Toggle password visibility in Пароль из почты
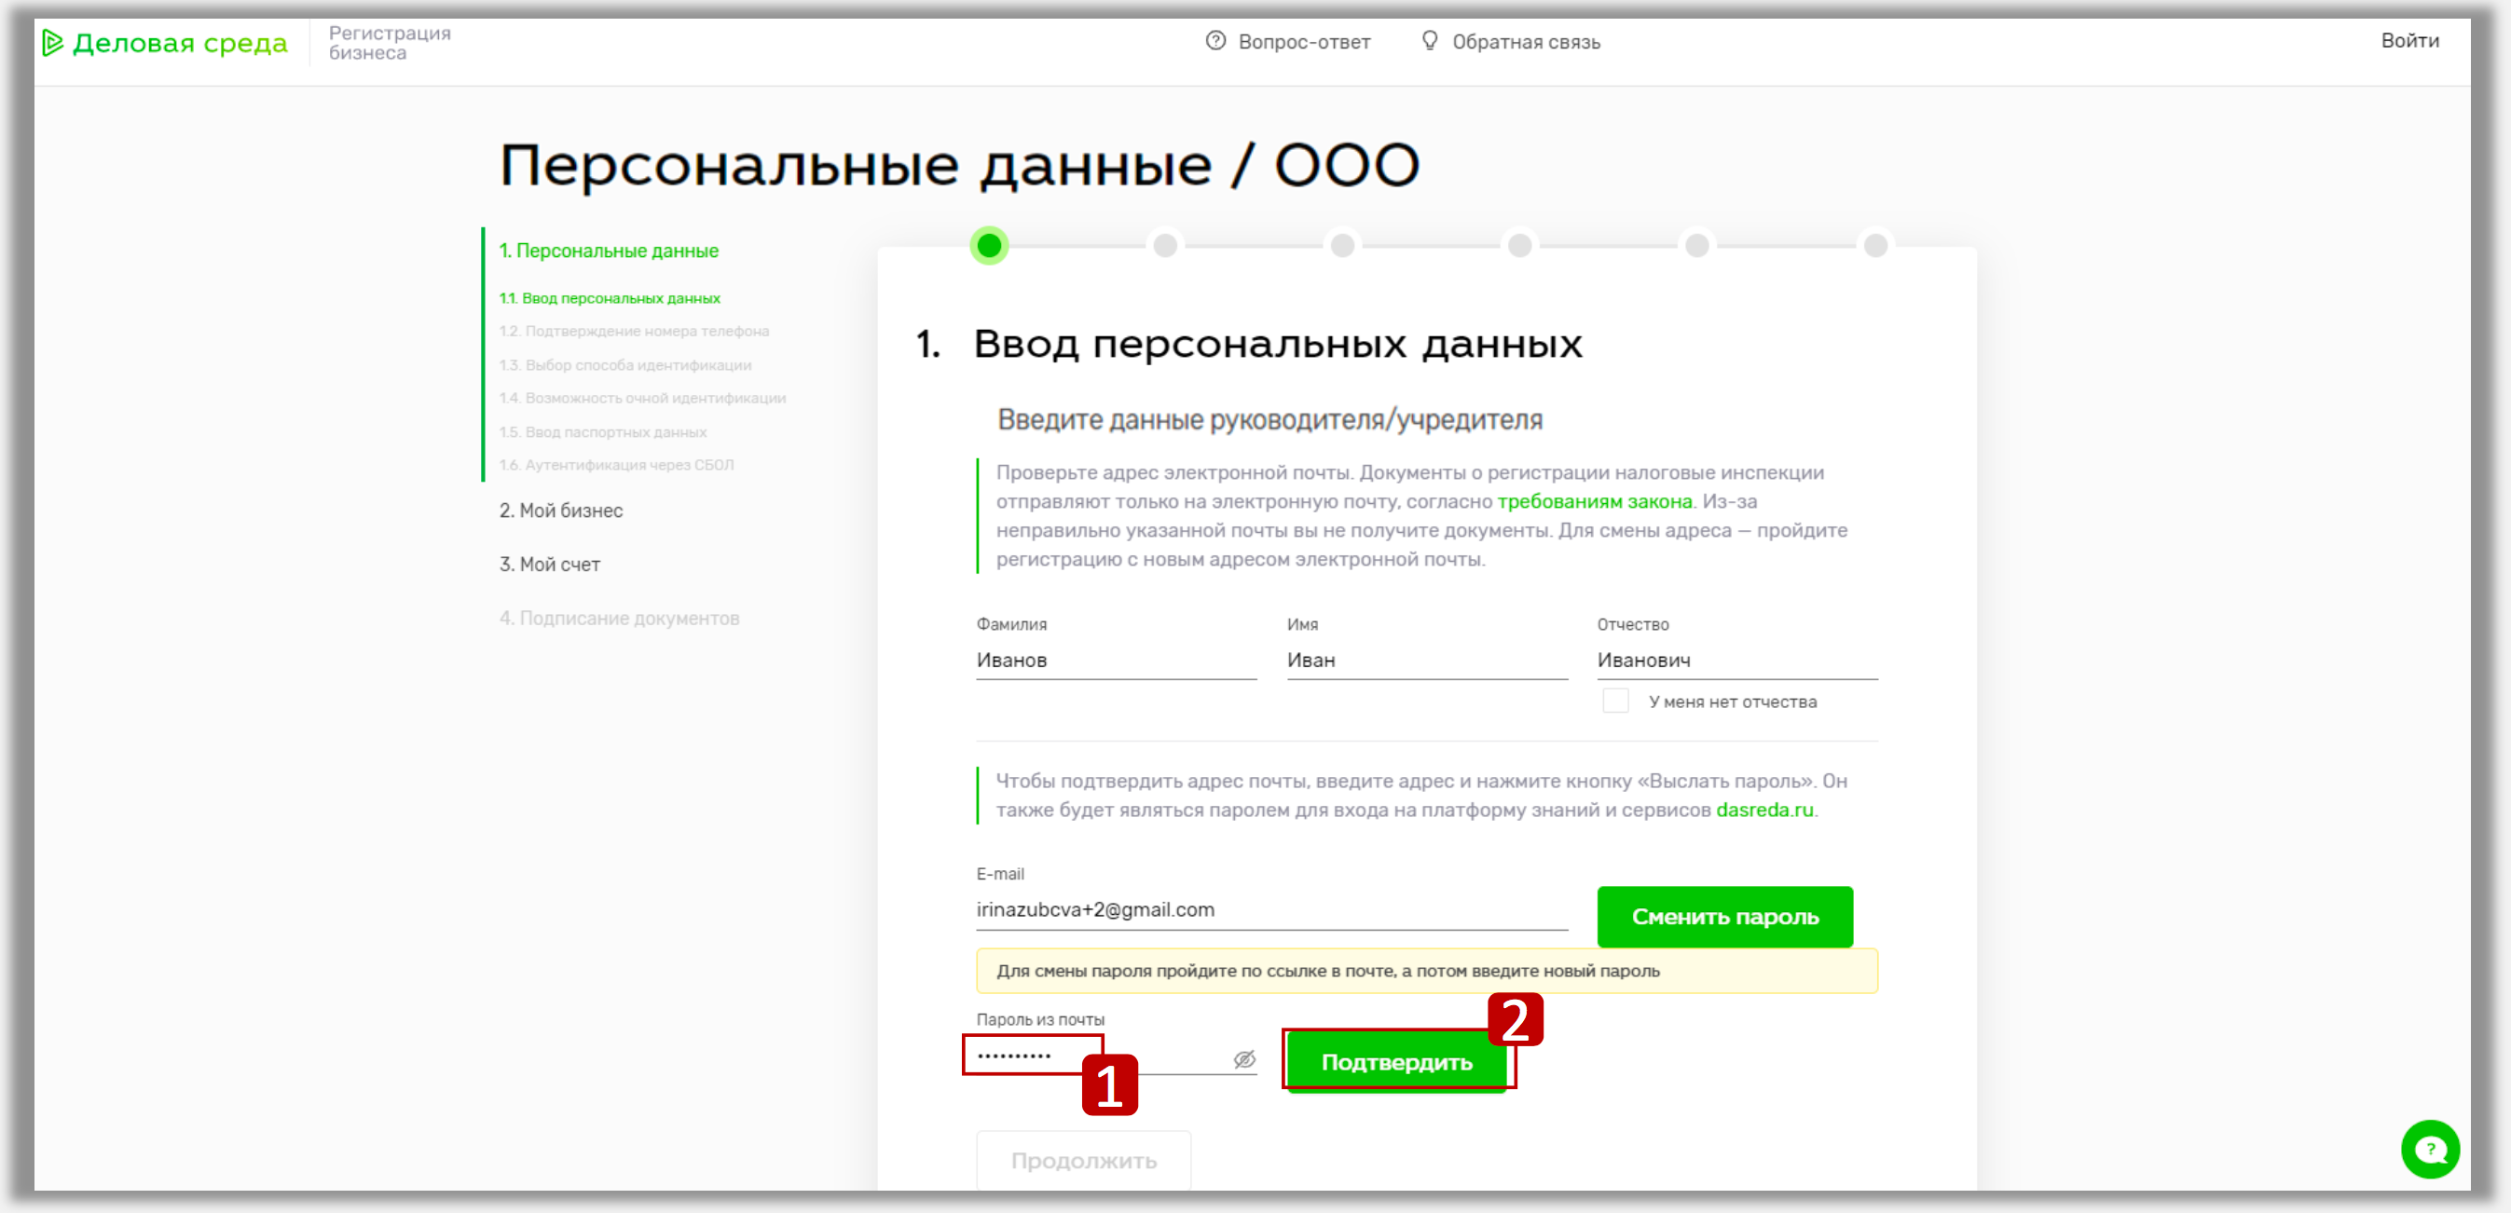Image resolution: width=2511 pixels, height=1213 pixels. click(1242, 1060)
